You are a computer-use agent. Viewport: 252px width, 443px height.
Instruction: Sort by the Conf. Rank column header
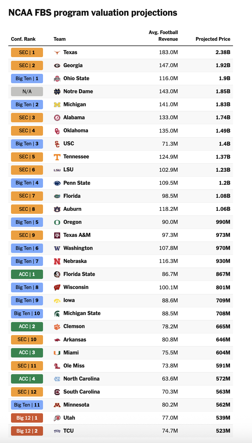click(x=23, y=39)
